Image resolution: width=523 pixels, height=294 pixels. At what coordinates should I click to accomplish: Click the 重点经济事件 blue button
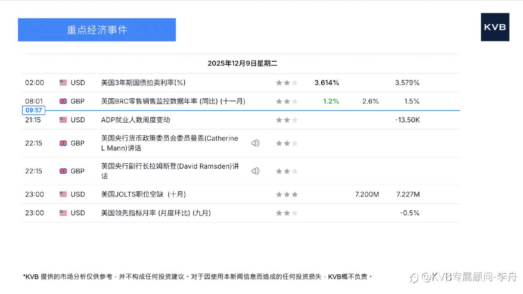tap(97, 29)
